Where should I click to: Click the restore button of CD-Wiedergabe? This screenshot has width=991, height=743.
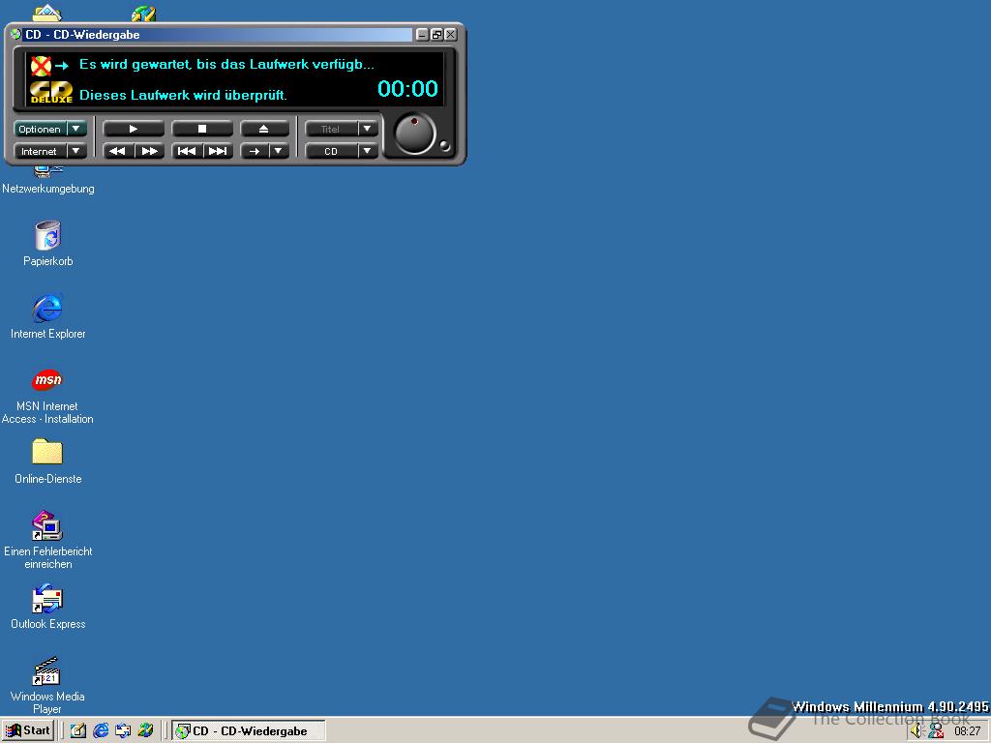(x=436, y=35)
